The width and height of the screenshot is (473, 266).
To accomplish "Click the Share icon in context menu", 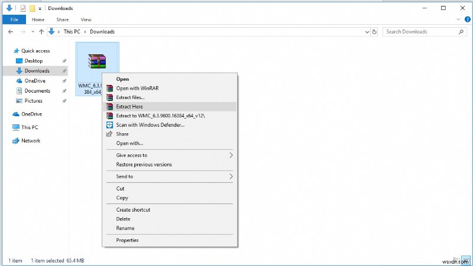I will 109,134.
